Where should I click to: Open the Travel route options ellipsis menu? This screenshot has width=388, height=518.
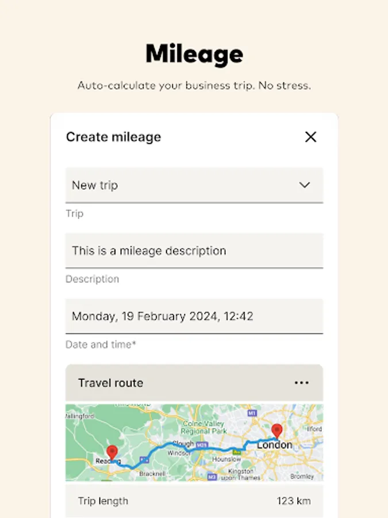point(302,383)
